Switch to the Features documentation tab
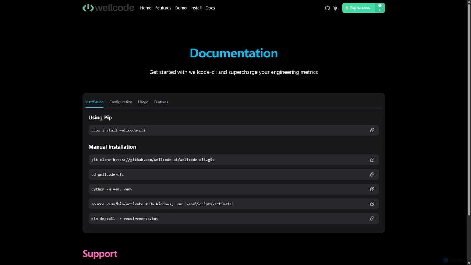The width and height of the screenshot is (471, 265). click(161, 102)
